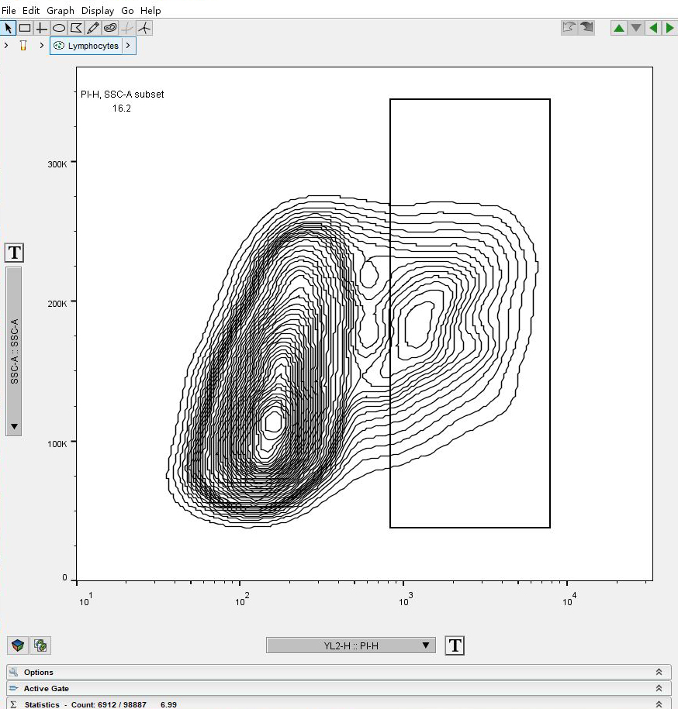The height and width of the screenshot is (709, 678).
Task: Expand the chevron after Lymphocytes
Action: (x=129, y=45)
